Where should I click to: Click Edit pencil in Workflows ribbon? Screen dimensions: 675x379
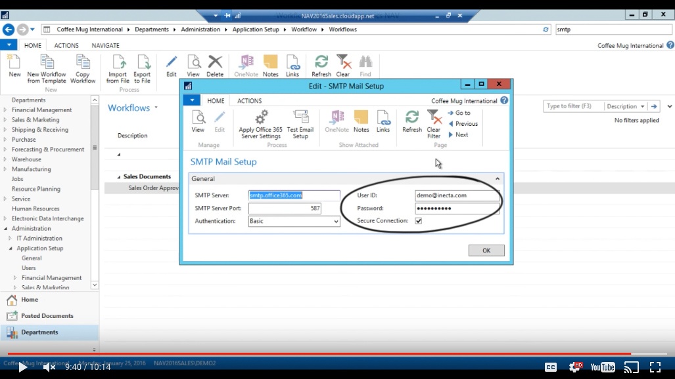click(x=172, y=66)
